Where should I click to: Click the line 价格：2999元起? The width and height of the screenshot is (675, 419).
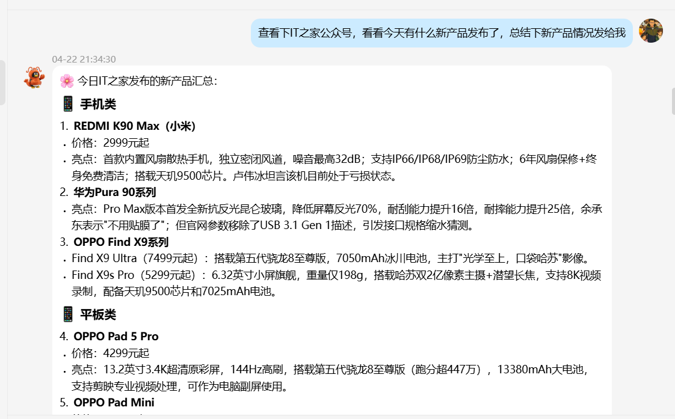110,143
